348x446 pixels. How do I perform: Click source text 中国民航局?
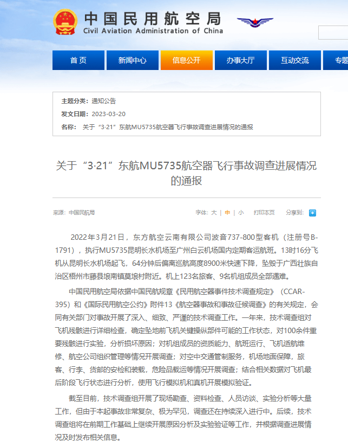pos(82,213)
